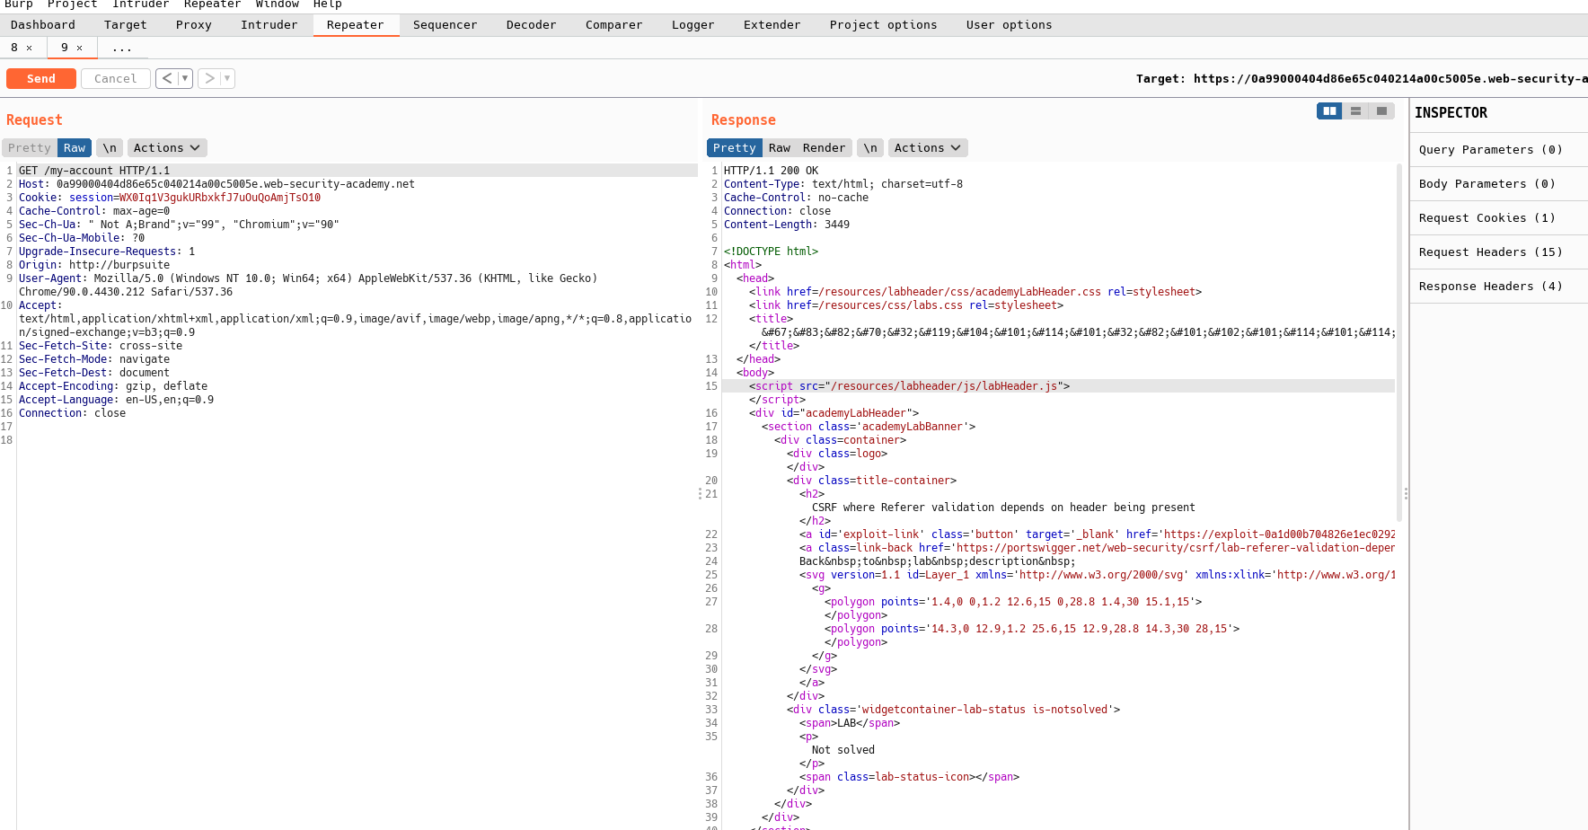Switch to Repeater request tab 8
This screenshot has width=1588, height=830.
[14, 48]
